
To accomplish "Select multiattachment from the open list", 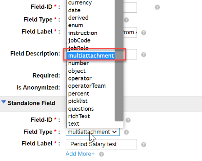I will point(91,56).
